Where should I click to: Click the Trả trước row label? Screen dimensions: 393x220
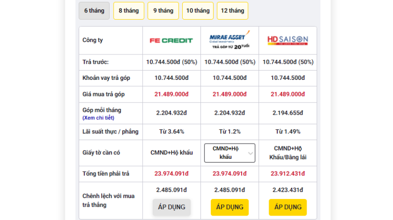[x=95, y=62]
